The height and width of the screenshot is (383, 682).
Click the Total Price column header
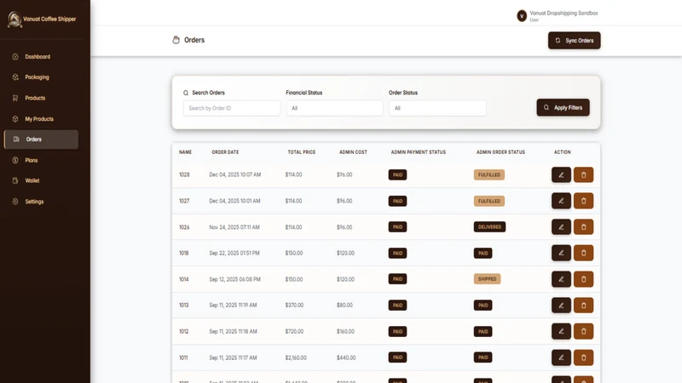click(302, 152)
